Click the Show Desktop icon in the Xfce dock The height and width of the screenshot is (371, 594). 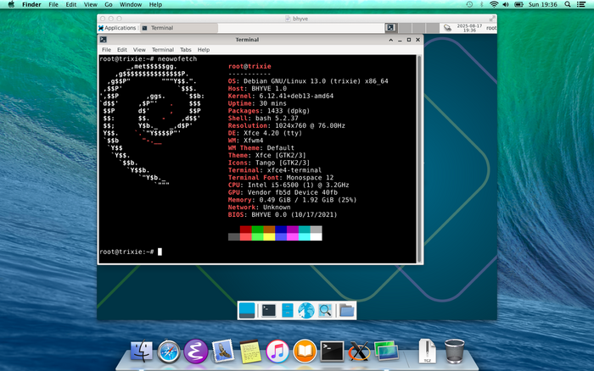247,311
